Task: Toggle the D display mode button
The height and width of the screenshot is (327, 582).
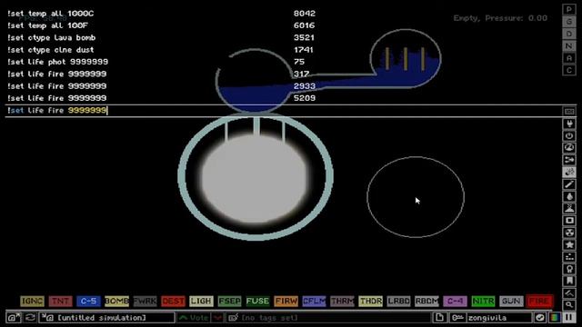Action: point(569,34)
